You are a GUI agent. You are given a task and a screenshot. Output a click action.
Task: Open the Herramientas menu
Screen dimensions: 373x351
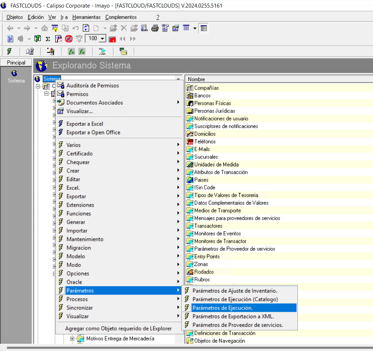pos(86,17)
